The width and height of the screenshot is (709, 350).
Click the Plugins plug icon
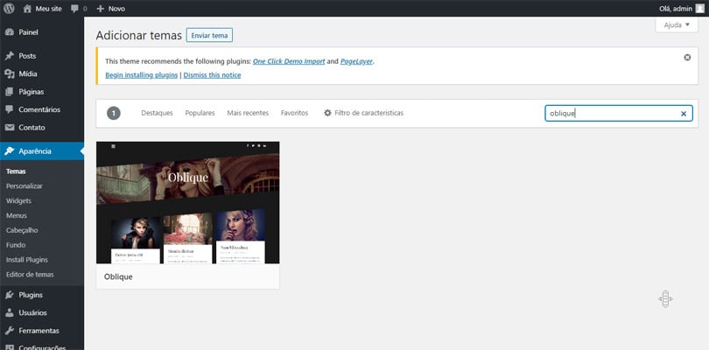[9, 295]
